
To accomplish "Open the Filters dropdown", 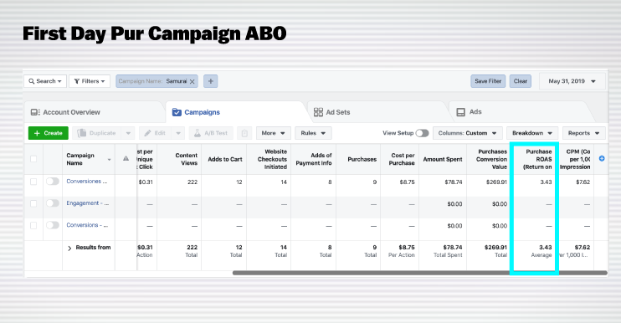I will [x=90, y=81].
